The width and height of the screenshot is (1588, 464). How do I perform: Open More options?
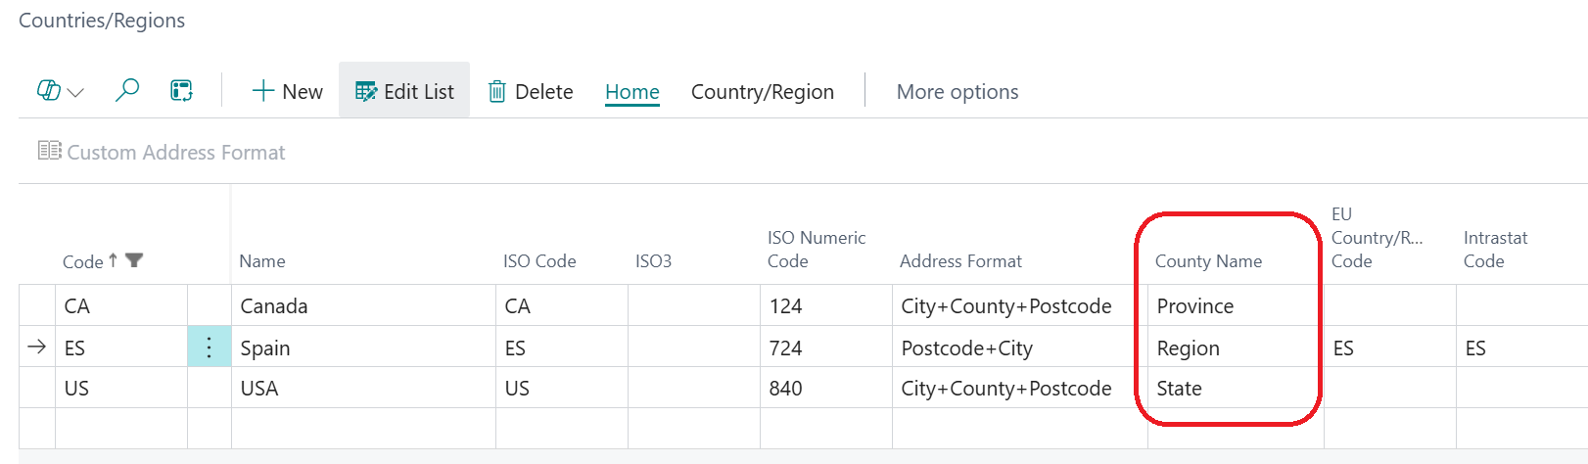[957, 92]
